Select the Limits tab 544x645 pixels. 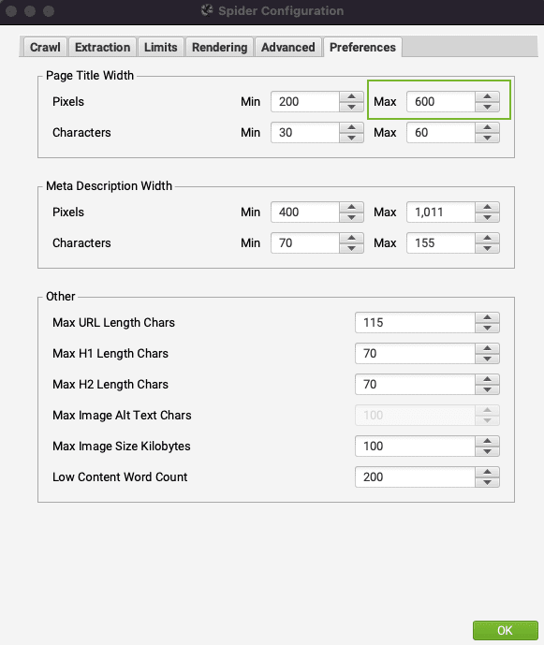tap(160, 47)
